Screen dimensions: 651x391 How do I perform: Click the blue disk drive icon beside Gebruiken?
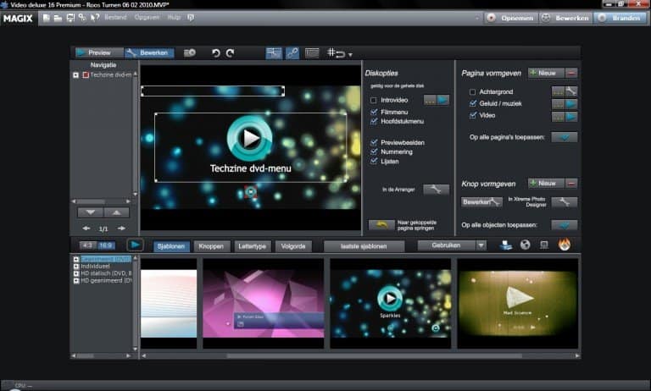[506, 245]
